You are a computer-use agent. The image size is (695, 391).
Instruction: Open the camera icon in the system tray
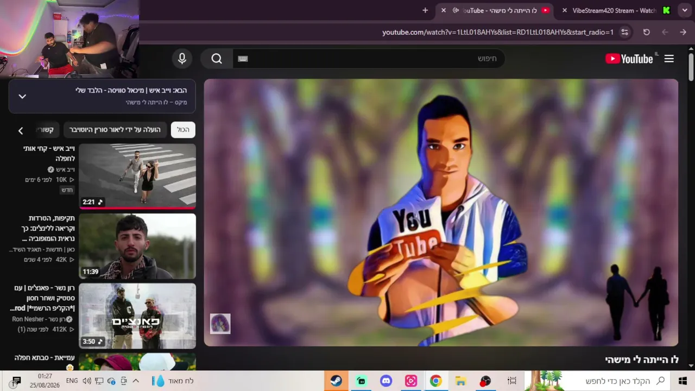tap(124, 381)
